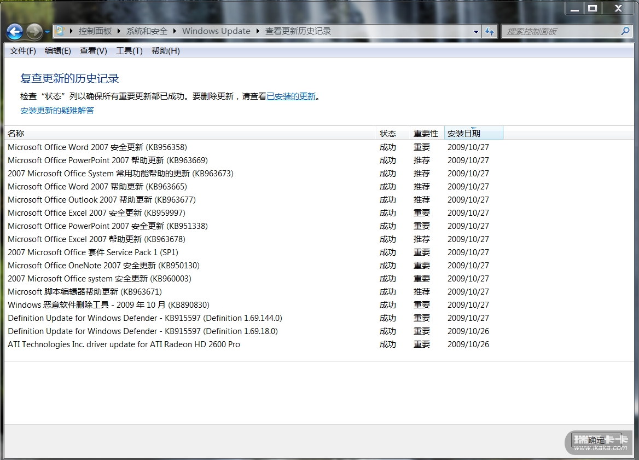Select Outlook 2007 帮助更新 (KB963677) row
Image resolution: width=639 pixels, height=460 pixels.
point(254,200)
